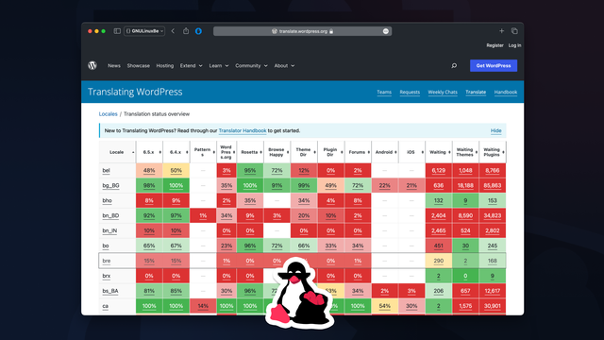Click 54% Android cell in ca row
Screen dimensions: 604x340
click(x=384, y=306)
